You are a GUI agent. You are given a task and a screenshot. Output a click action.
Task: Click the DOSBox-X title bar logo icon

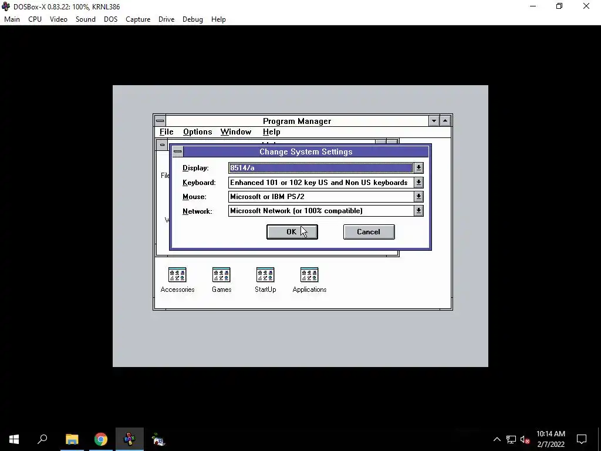click(x=6, y=6)
